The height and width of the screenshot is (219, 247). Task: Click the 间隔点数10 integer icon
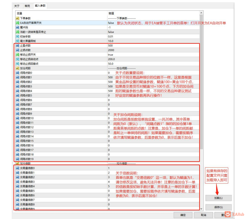click(17, 118)
